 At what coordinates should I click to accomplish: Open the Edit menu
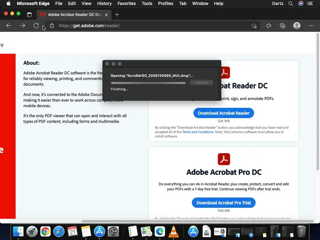click(72, 3)
